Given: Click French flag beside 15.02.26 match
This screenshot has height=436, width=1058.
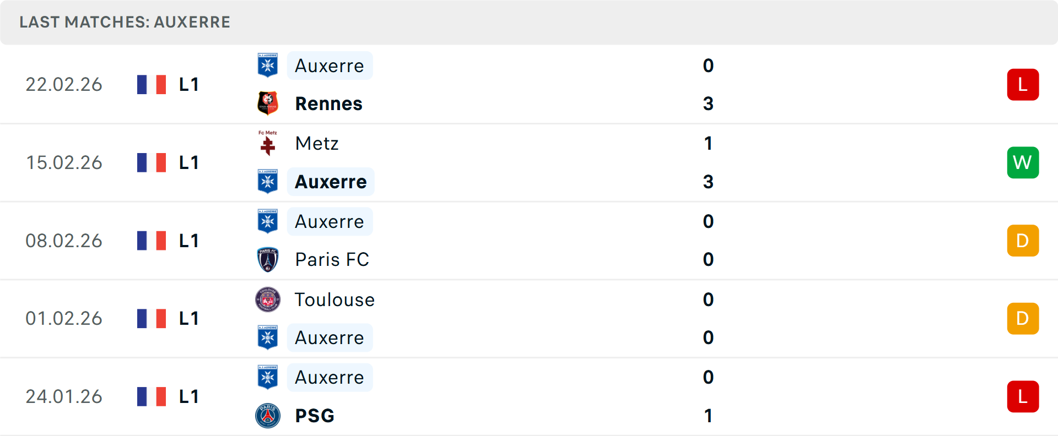Looking at the screenshot, I should [152, 162].
